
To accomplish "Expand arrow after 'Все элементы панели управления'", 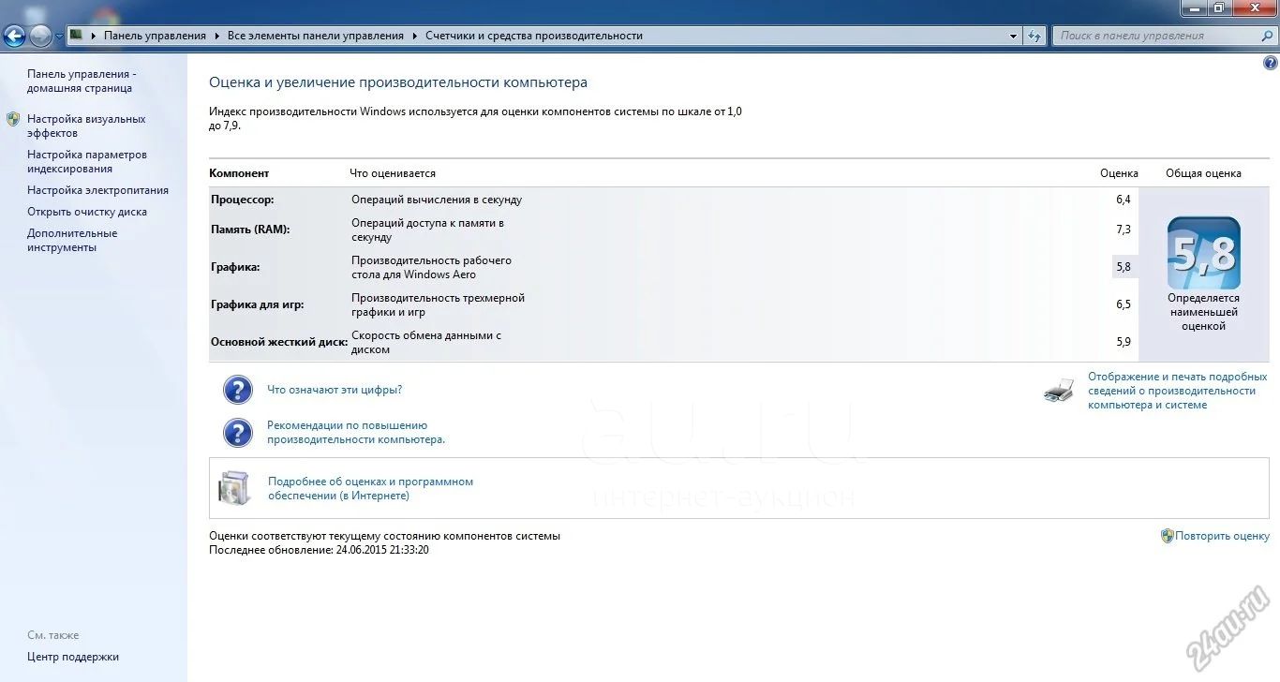I will coord(415,36).
